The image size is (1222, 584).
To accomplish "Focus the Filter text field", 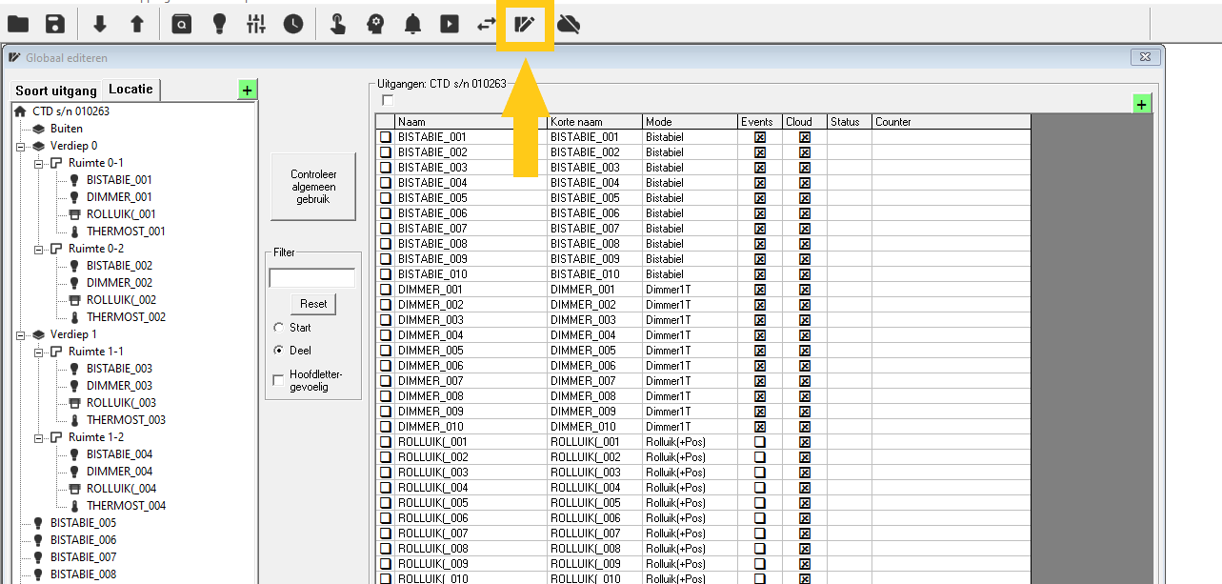I will coord(312,278).
